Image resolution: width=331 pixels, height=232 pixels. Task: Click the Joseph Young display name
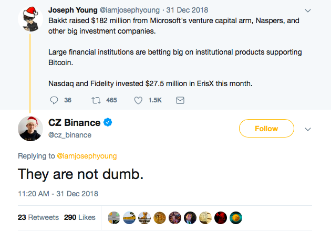72,10
